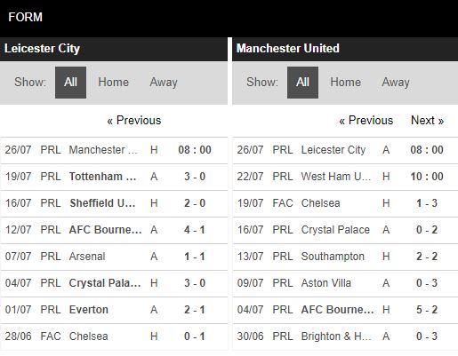Viewport: 458px width, 356px height.
Task: Open Leicester's Chelsea FAC 0 - 1 match
Action: [114, 336]
